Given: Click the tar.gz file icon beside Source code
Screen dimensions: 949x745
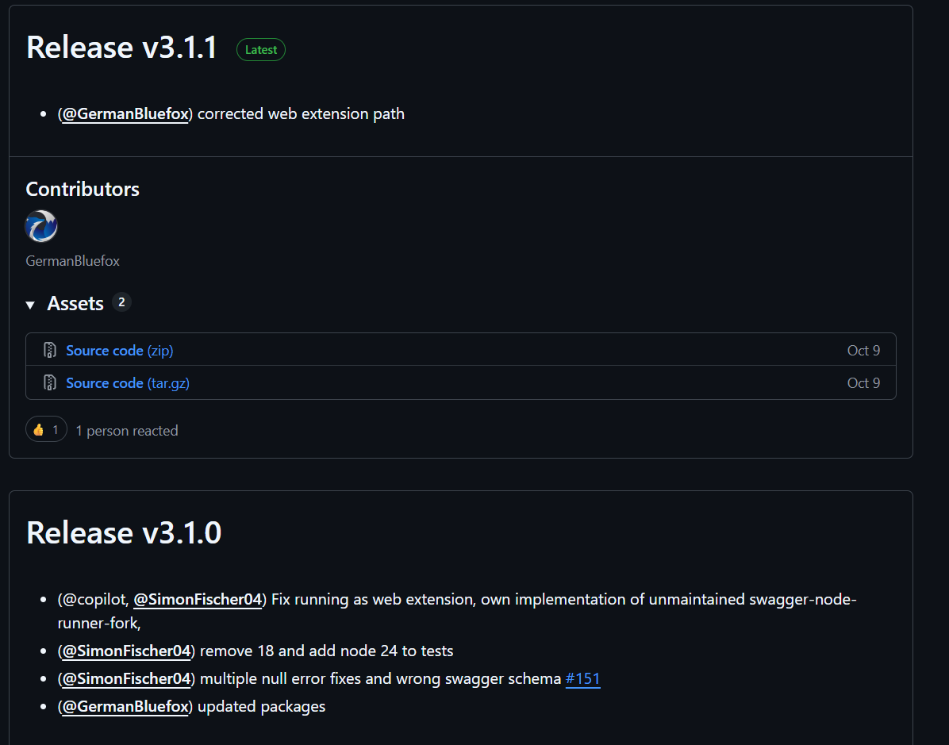Looking at the screenshot, I should click(50, 382).
